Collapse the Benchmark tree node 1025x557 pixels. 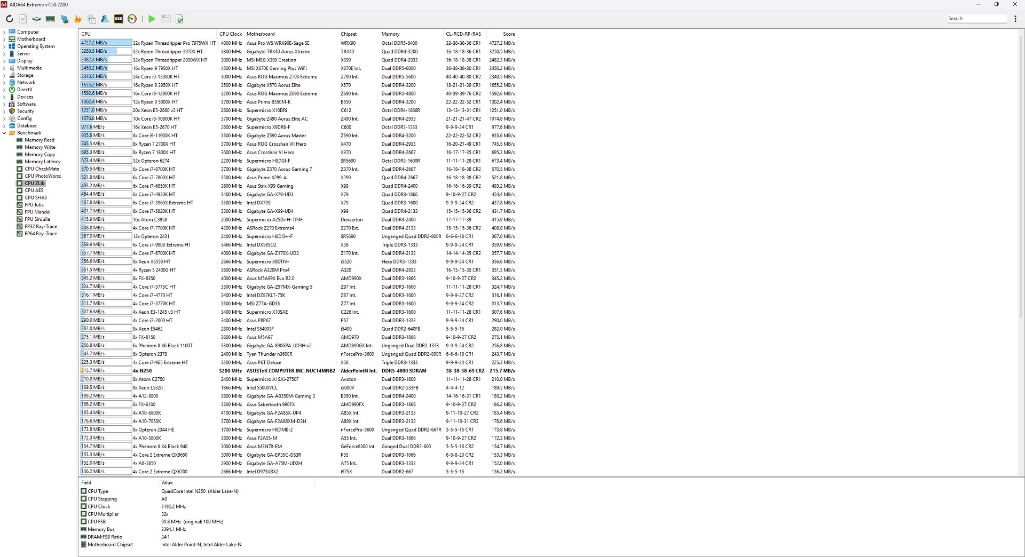coord(4,133)
